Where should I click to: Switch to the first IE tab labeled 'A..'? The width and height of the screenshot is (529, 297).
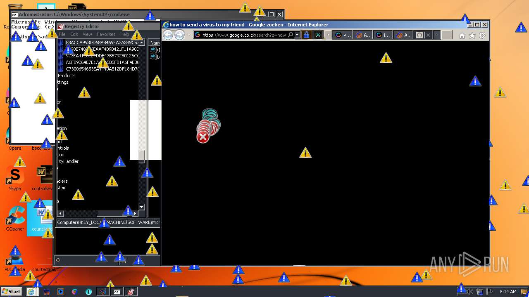pyautogui.click(x=363, y=35)
